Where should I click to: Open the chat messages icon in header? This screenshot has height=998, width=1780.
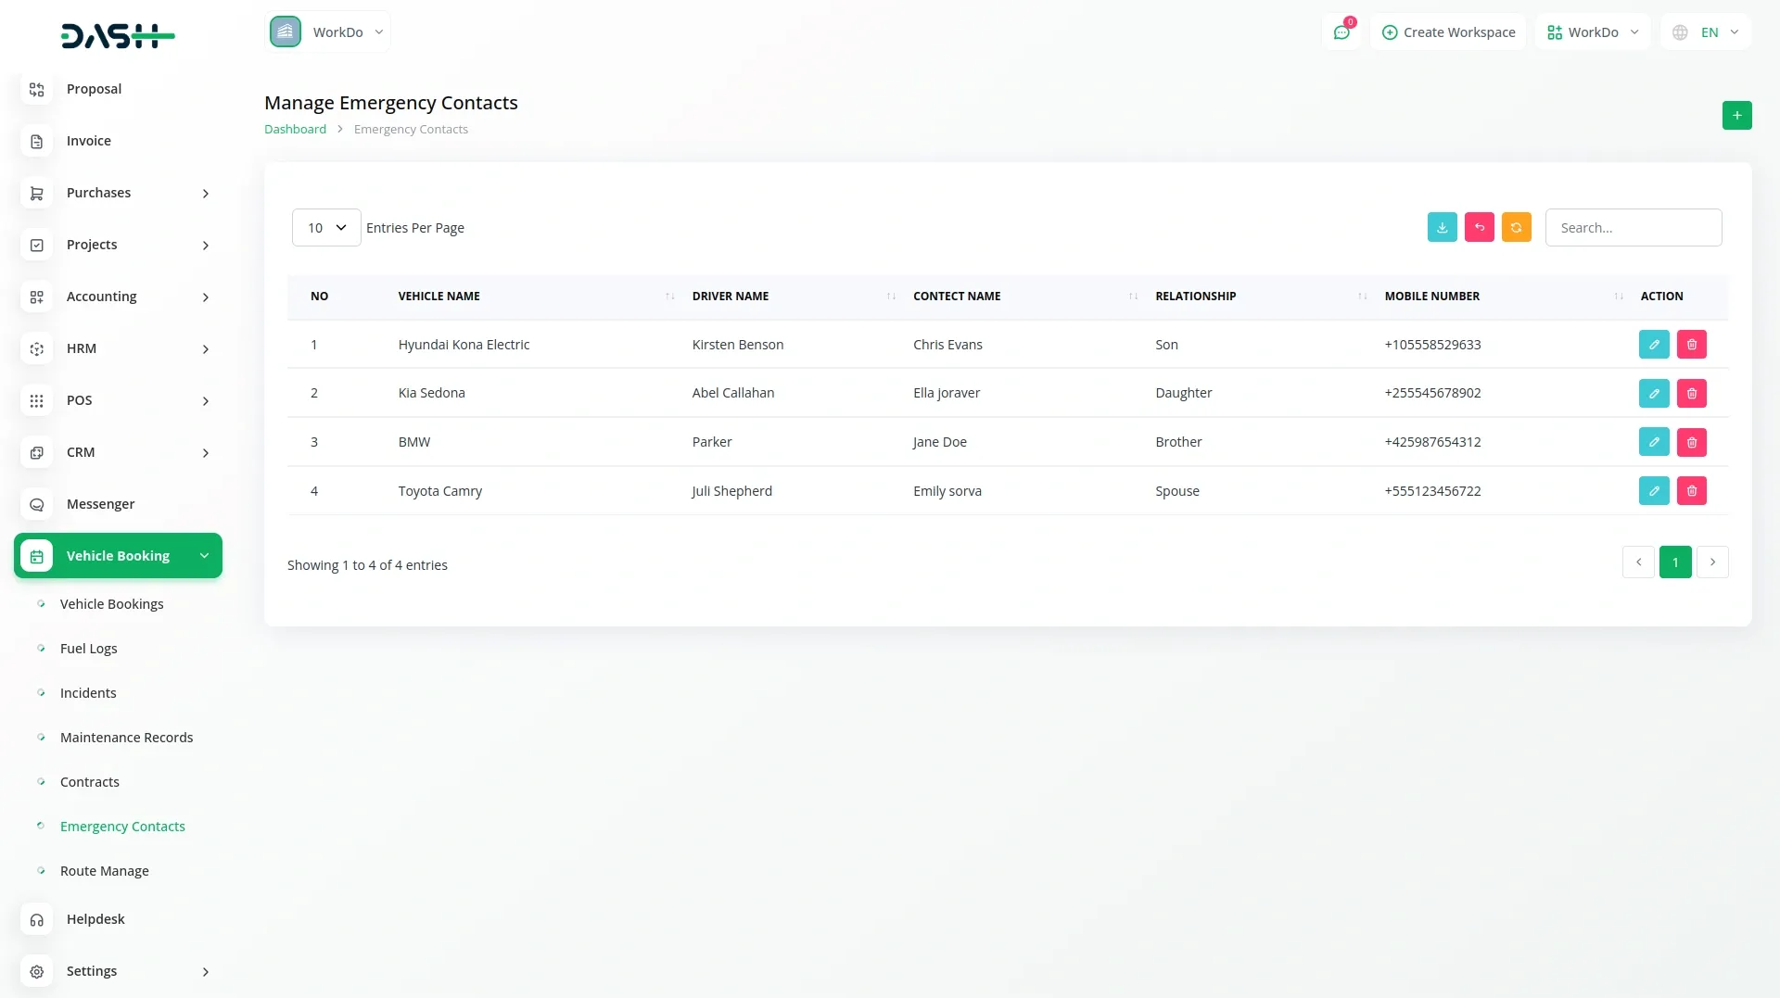point(1341,32)
